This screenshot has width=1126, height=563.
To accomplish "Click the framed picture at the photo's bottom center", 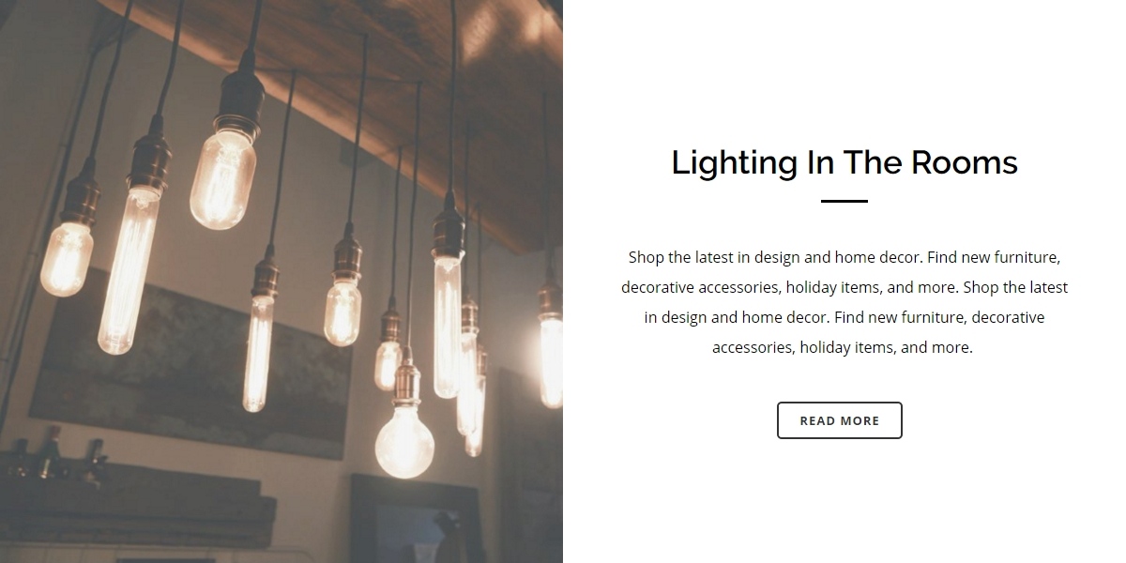I will [x=413, y=521].
